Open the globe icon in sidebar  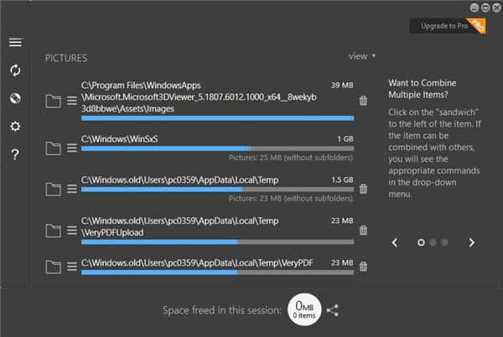pyautogui.click(x=15, y=98)
